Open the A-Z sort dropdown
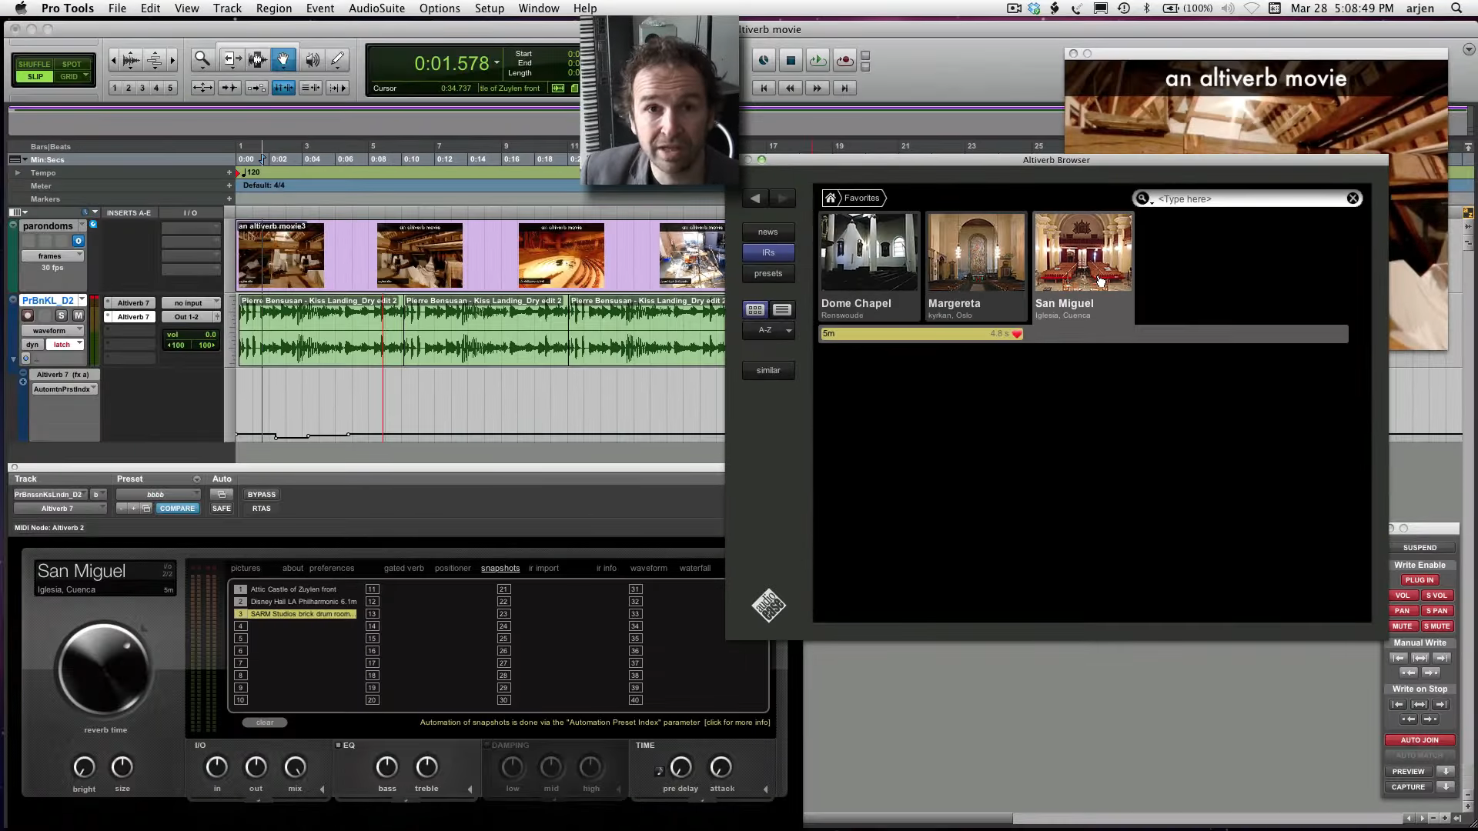 point(768,330)
